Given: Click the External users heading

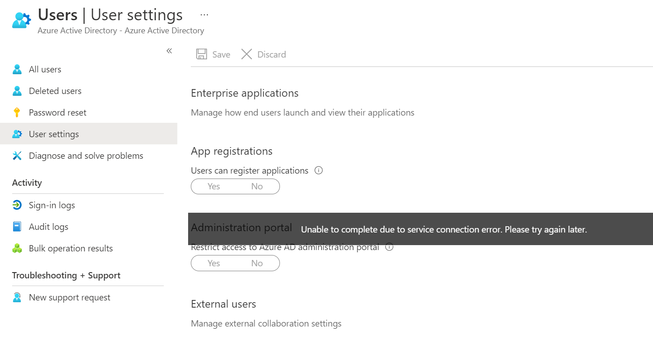Looking at the screenshot, I should click(x=223, y=304).
